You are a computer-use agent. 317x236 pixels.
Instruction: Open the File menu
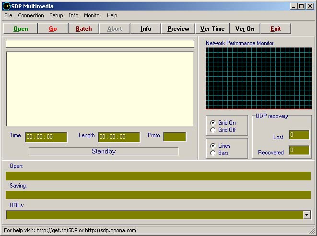tap(8, 15)
